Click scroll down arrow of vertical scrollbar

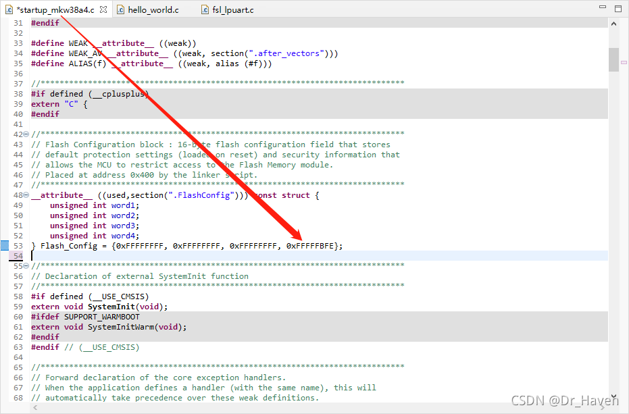coord(613,396)
